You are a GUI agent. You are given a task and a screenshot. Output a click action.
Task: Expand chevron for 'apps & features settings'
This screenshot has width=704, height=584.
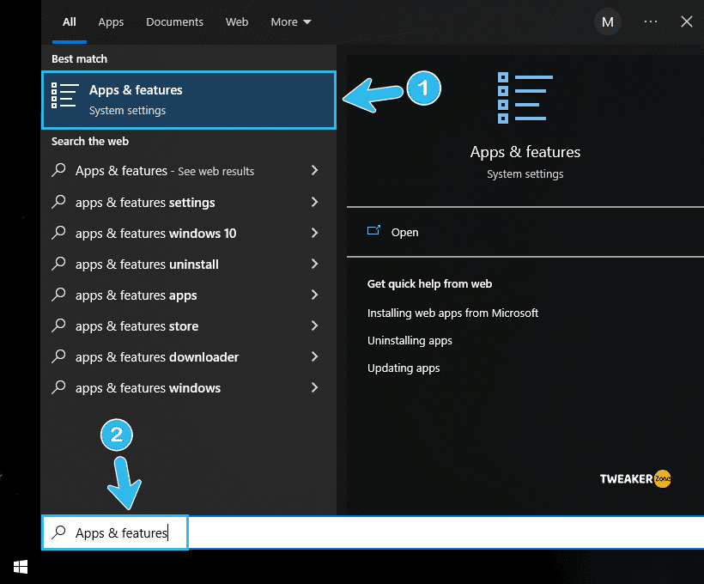(315, 202)
